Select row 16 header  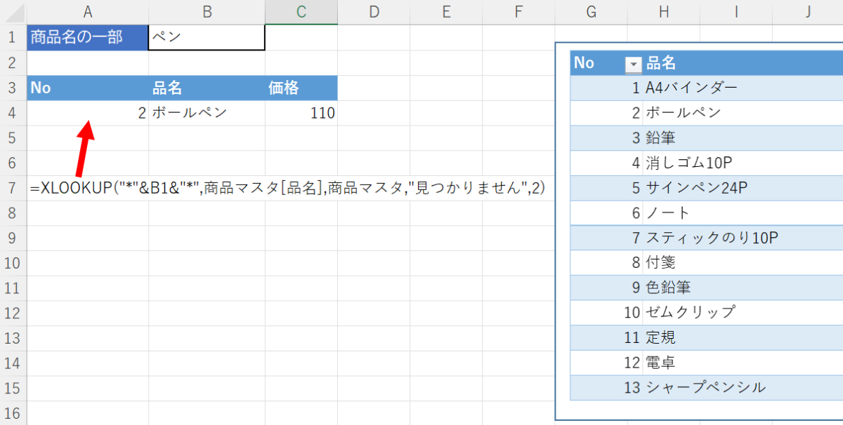click(13, 414)
